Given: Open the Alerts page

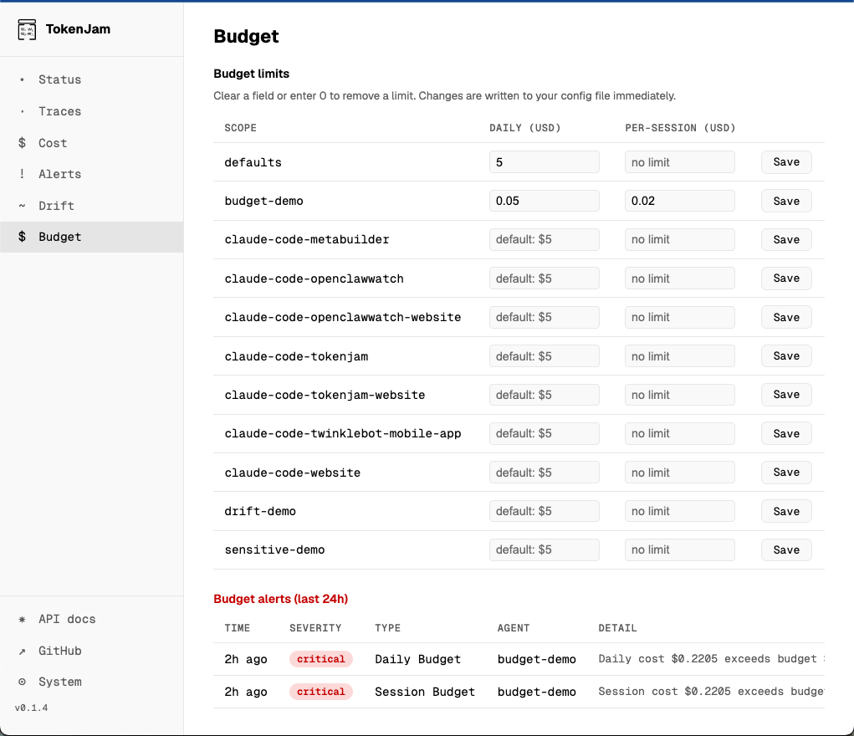Looking at the screenshot, I should [91, 174].
